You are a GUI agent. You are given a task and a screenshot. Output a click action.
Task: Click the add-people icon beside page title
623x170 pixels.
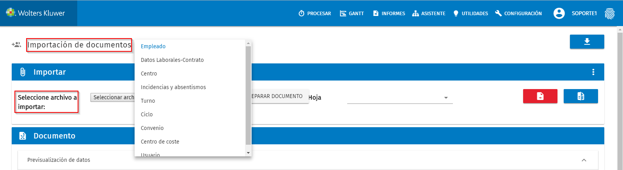(16, 45)
